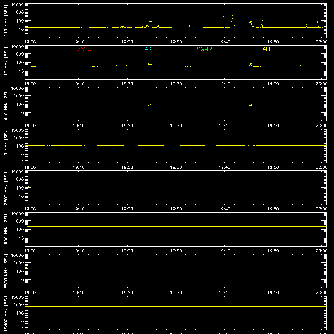The width and height of the screenshot is (334, 334).
Task: Click the 10 tick on 2695 MHz y-axis
Action: (21, 196)
